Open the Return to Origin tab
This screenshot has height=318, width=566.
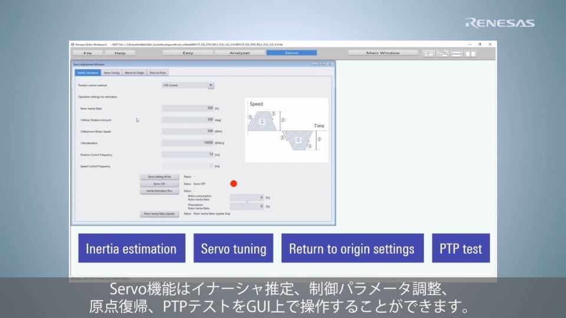134,72
